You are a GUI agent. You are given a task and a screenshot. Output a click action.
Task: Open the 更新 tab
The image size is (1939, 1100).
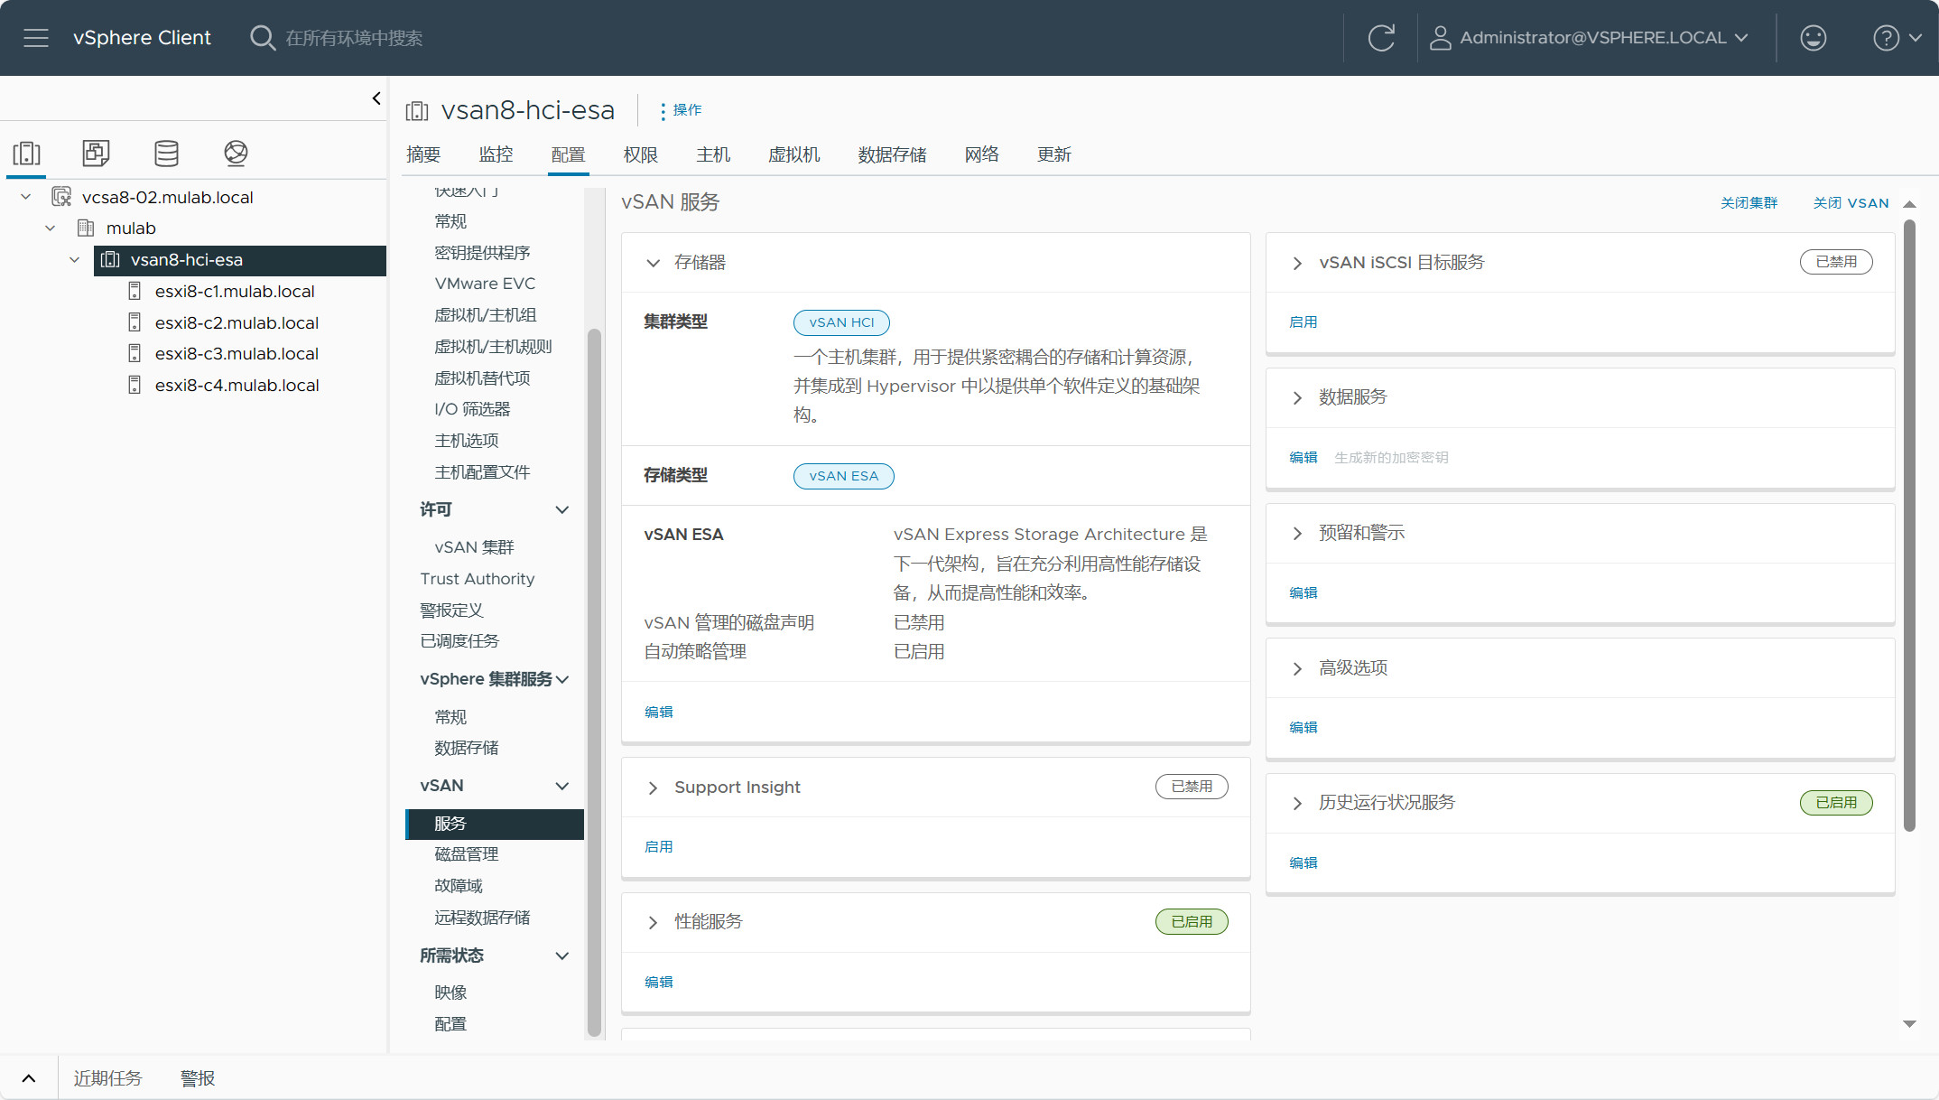(x=1054, y=154)
